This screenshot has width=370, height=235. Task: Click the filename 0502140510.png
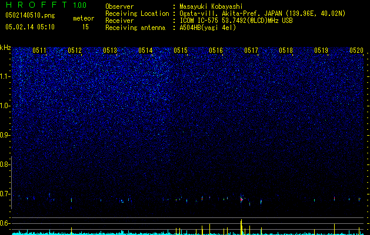(x=30, y=15)
